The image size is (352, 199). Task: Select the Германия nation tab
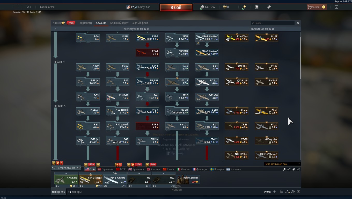105,169
